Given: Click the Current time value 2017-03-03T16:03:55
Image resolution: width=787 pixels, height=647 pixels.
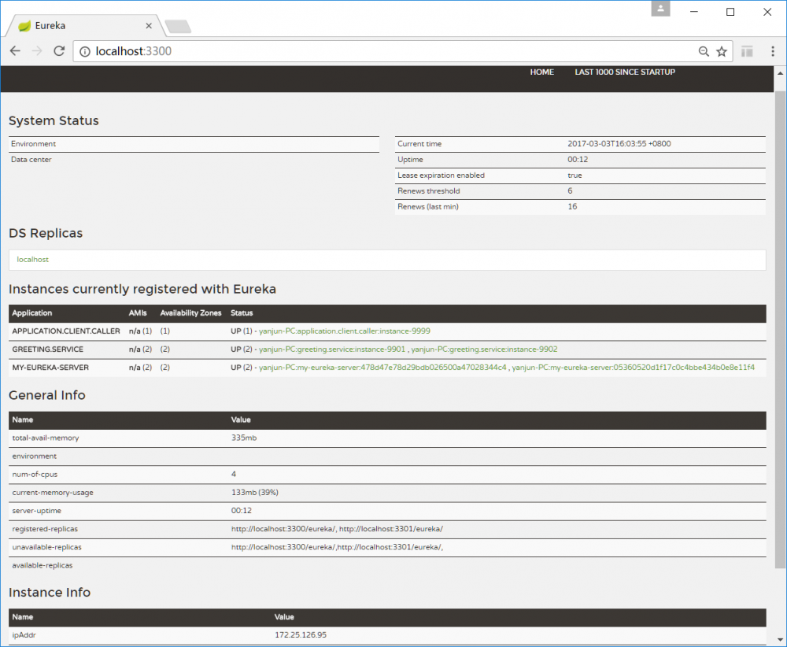Looking at the screenshot, I should click(x=619, y=143).
